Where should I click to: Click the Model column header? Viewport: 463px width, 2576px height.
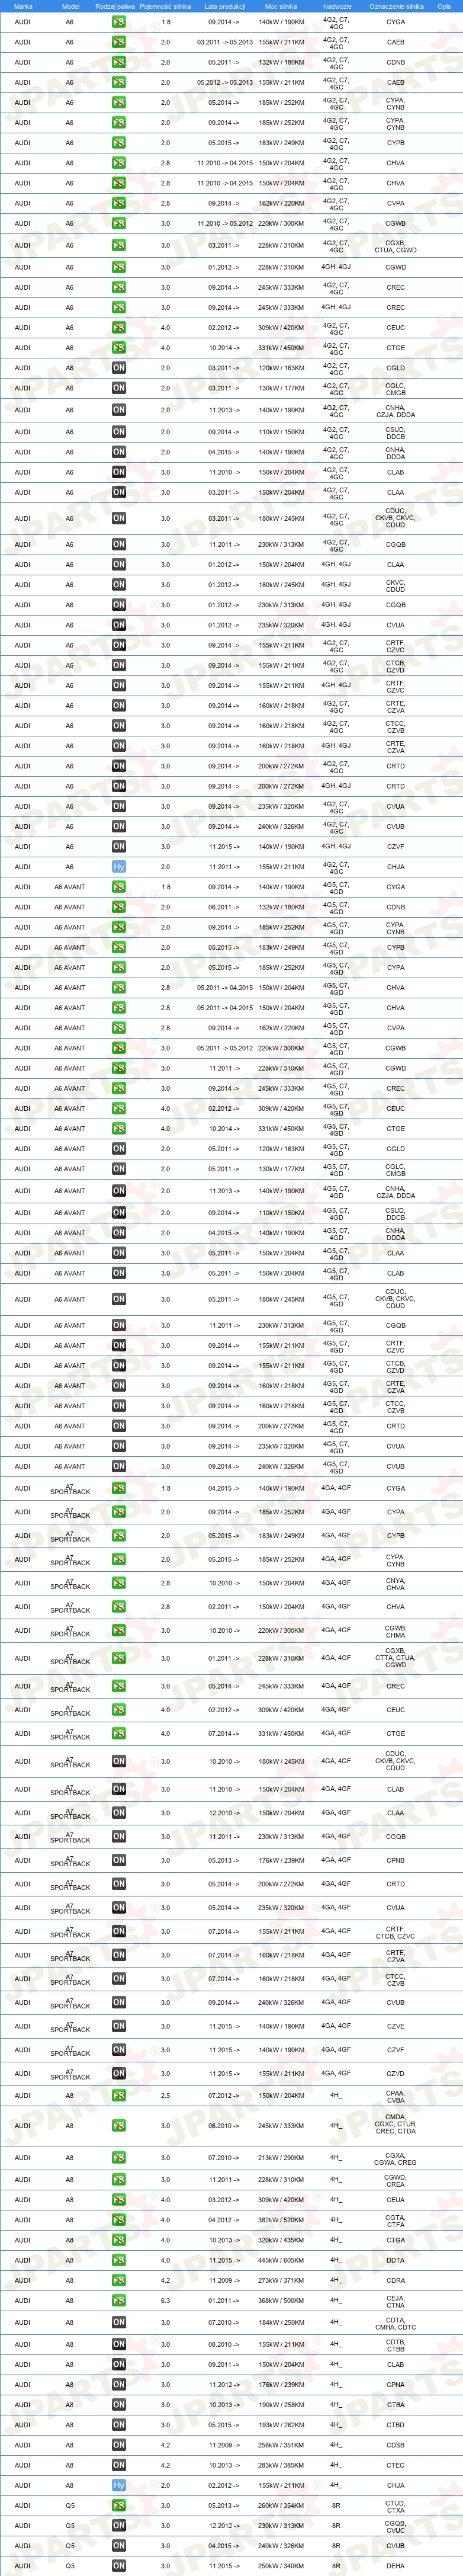(x=70, y=6)
